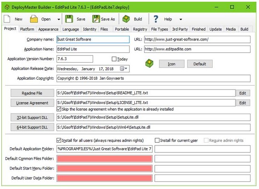Switch to the Update tab

pyautogui.click(x=216, y=29)
